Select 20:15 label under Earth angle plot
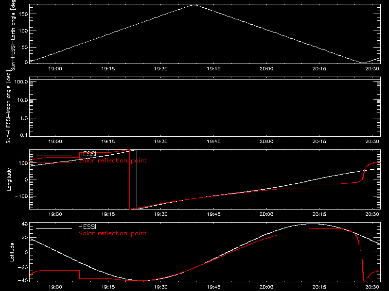The height and width of the screenshot is (291, 389). [319, 69]
